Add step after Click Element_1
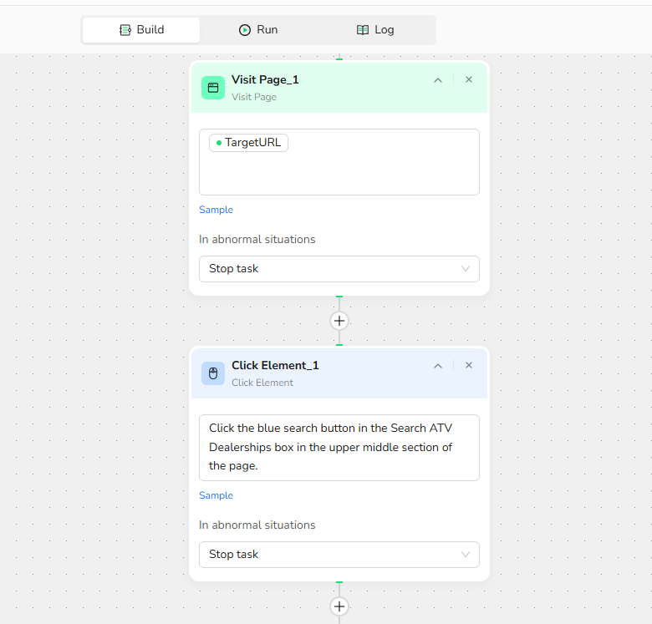Viewport: 652px width, 624px height. coord(339,606)
